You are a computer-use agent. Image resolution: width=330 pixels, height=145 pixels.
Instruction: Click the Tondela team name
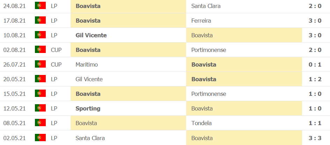[x=201, y=123]
